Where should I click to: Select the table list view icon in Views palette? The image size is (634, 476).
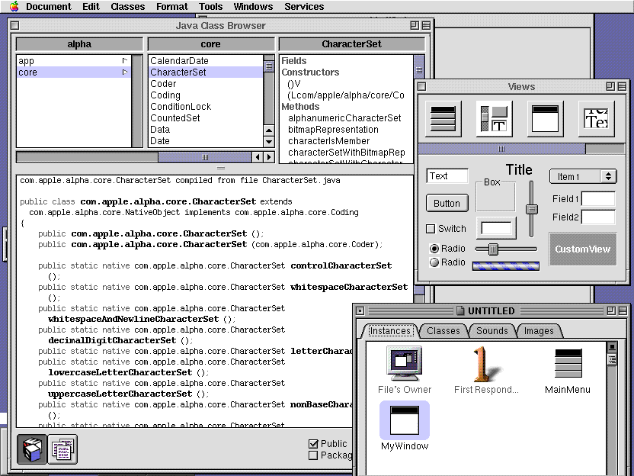coord(443,119)
